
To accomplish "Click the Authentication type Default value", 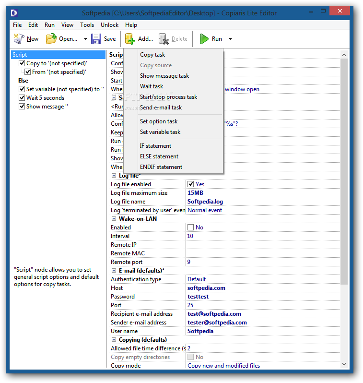I will coord(197,279).
